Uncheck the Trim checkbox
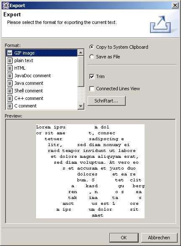The height and width of the screenshot is (246, 181). [97, 76]
